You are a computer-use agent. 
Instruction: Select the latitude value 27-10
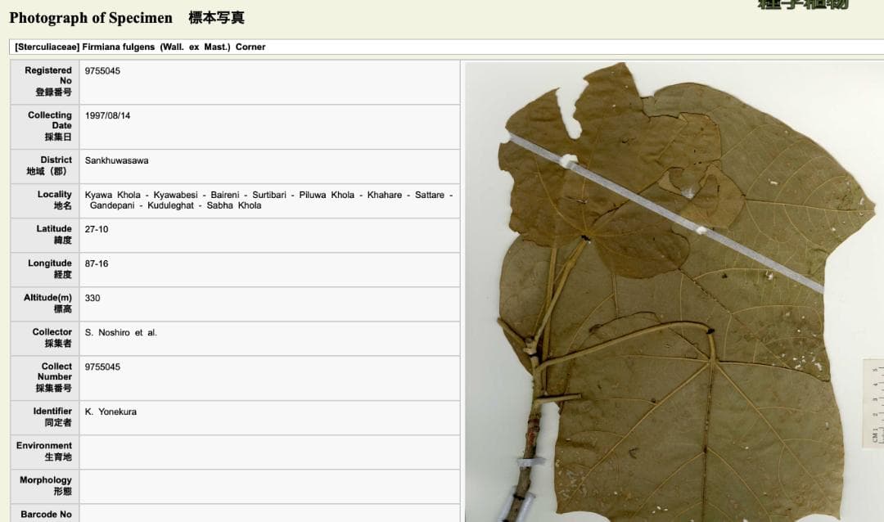pos(97,230)
